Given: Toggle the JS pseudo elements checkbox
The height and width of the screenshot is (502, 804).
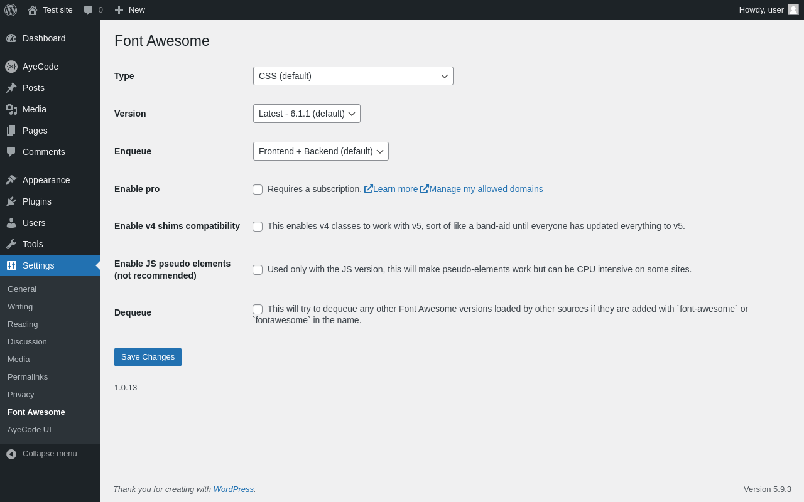Looking at the screenshot, I should pos(258,270).
